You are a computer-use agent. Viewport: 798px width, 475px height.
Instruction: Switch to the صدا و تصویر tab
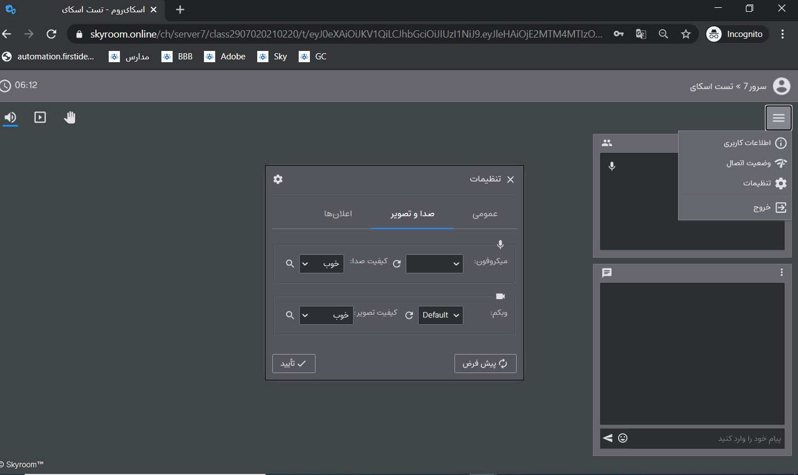click(x=412, y=214)
